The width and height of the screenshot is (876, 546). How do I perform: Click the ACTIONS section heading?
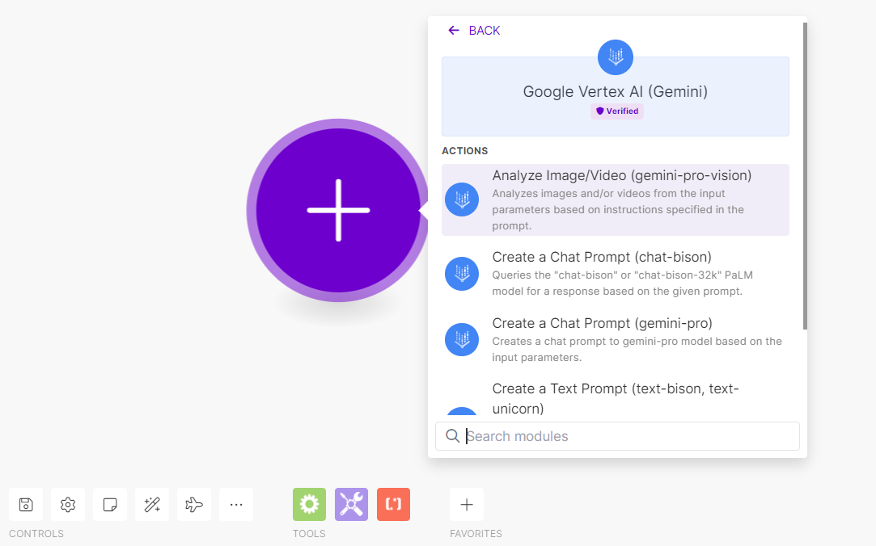[x=465, y=150]
